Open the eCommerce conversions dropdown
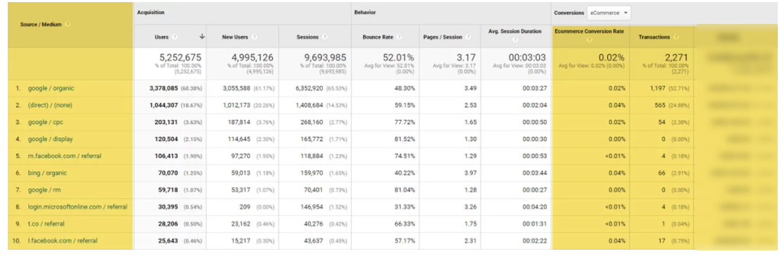 [609, 13]
